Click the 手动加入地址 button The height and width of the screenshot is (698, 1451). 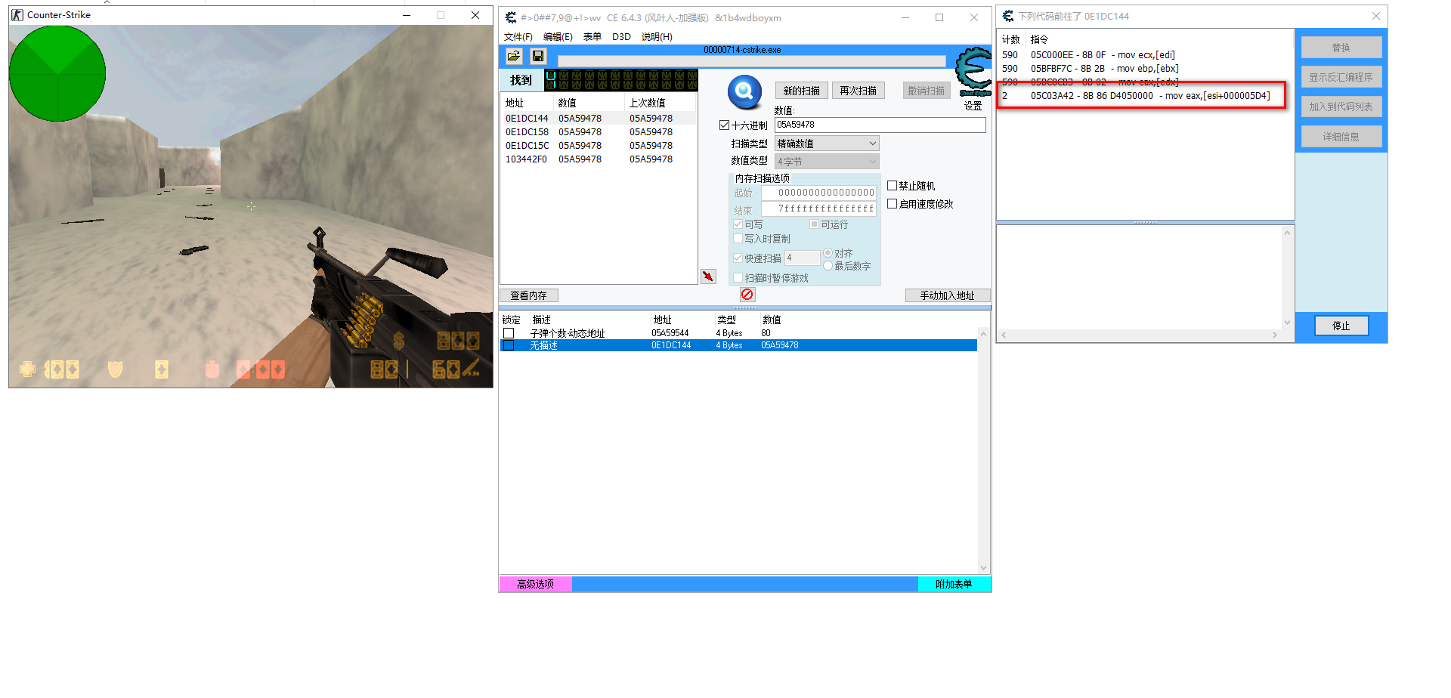(948, 295)
